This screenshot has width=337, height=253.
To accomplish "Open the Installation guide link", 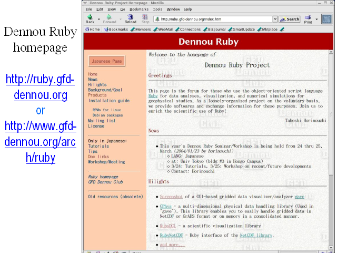I will 109,101.
